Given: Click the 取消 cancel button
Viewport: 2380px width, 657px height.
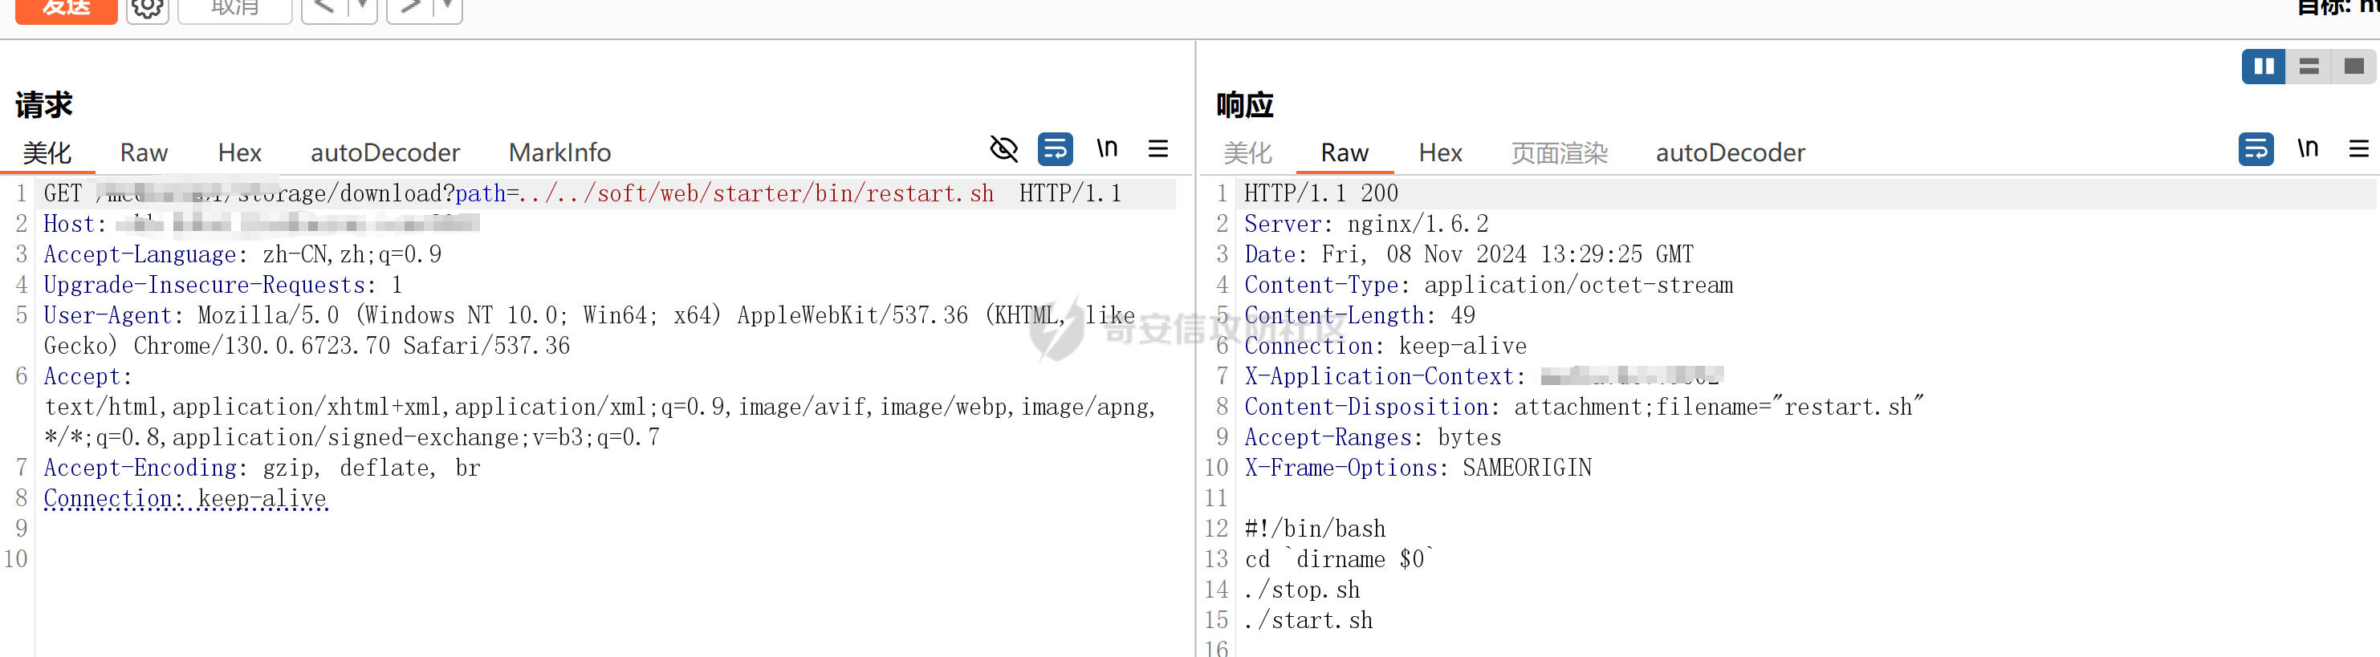Looking at the screenshot, I should (234, 10).
